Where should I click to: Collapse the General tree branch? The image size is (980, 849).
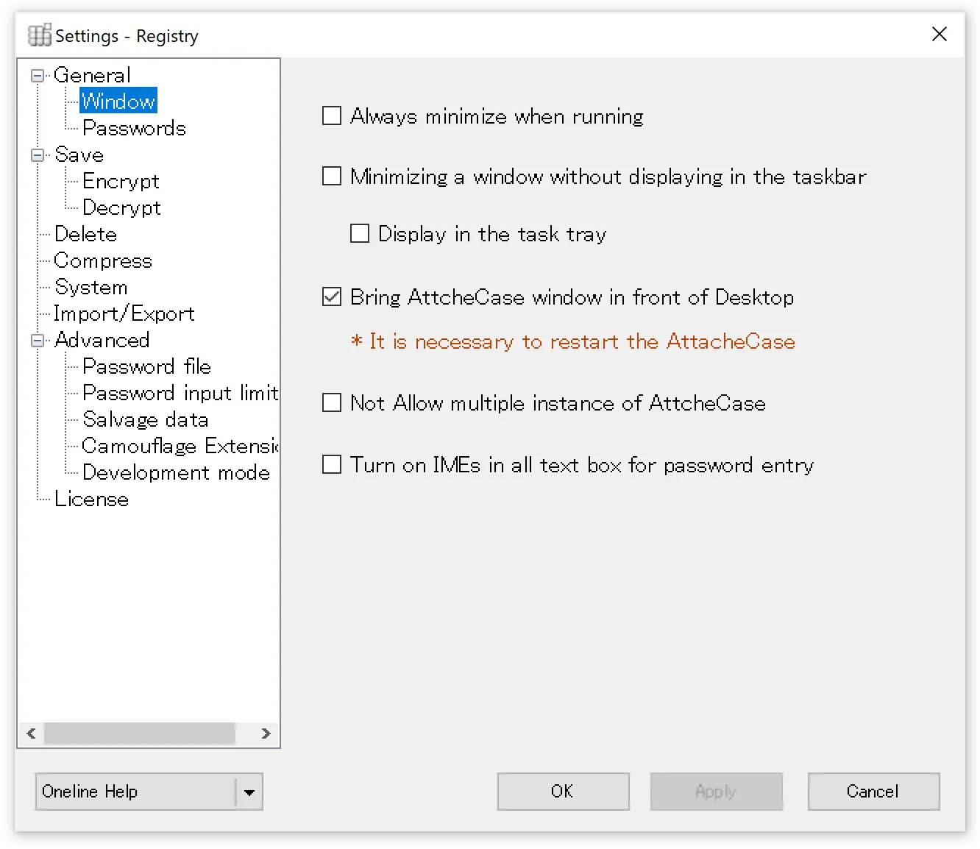(37, 74)
